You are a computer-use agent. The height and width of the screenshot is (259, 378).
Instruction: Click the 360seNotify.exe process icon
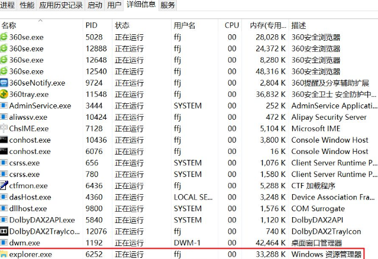pos(4,83)
